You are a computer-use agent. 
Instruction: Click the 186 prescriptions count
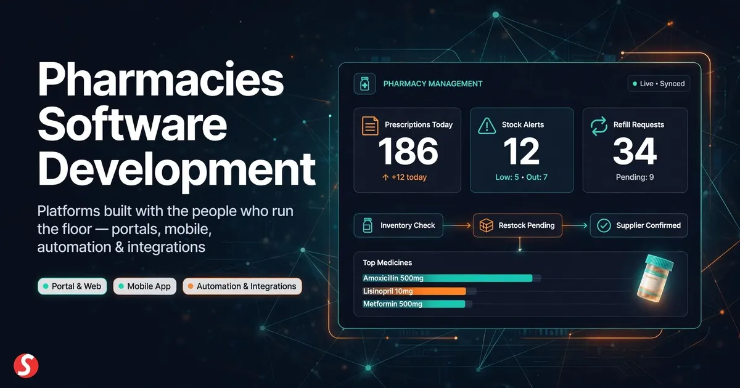pyautogui.click(x=408, y=152)
